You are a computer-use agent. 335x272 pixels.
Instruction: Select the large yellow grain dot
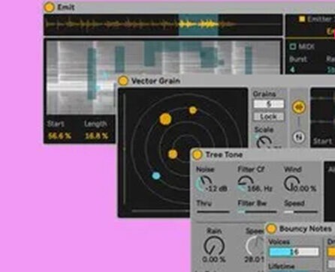[165, 119]
